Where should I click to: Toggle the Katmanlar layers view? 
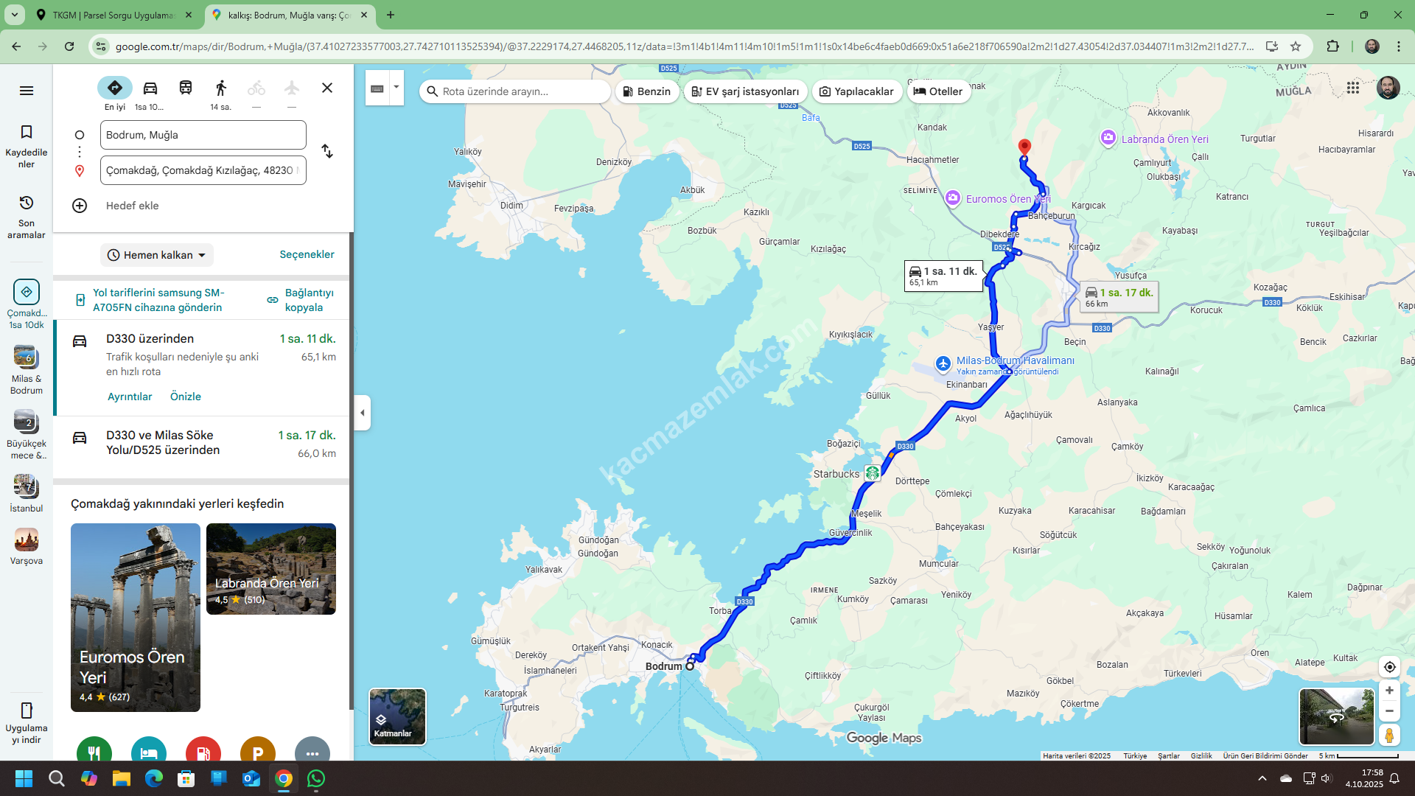[397, 716]
